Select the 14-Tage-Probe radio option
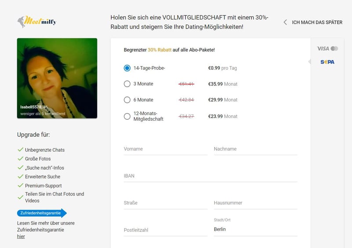This screenshot has height=248, width=352. pyautogui.click(x=127, y=68)
